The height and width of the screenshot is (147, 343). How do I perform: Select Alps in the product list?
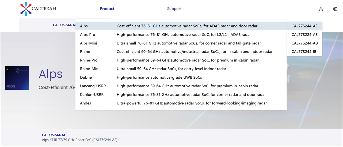pos(181,26)
